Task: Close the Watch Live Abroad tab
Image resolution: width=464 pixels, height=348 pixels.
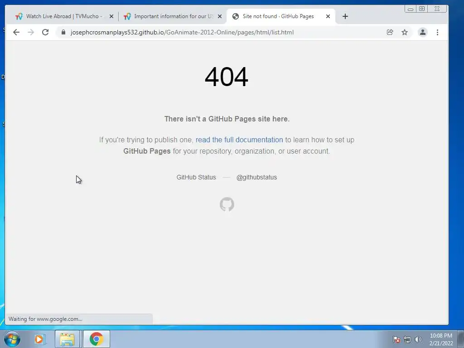Action: coord(111,17)
